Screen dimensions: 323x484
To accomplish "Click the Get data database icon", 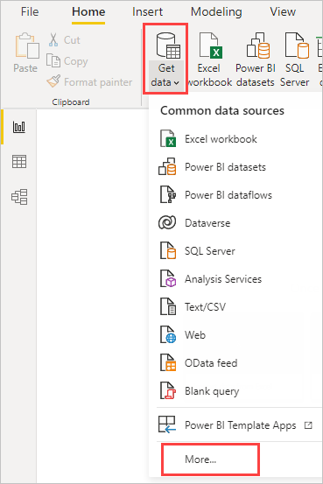I will pos(168,46).
